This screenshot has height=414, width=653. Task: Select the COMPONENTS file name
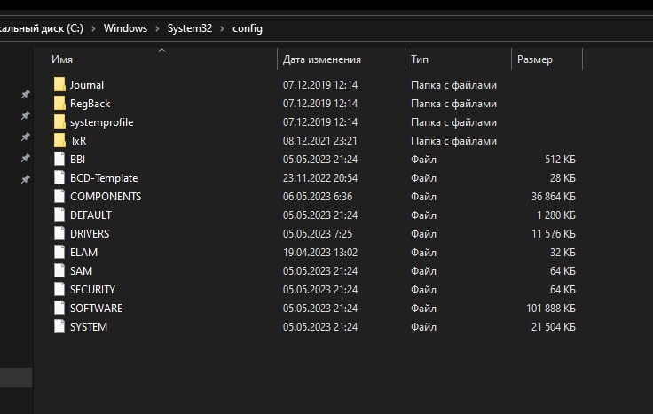[106, 197]
